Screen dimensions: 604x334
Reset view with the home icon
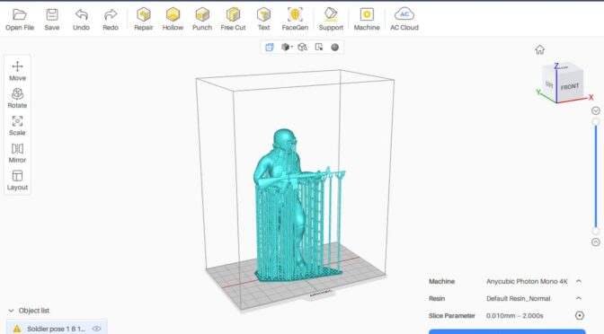point(539,49)
